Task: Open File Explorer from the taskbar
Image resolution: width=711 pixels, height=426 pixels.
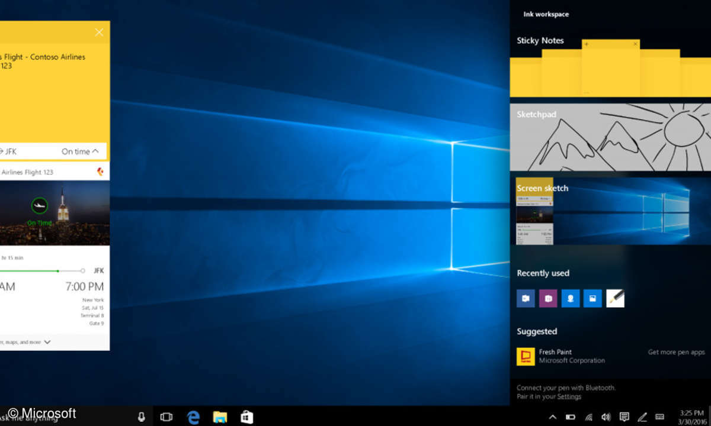Action: [x=220, y=417]
